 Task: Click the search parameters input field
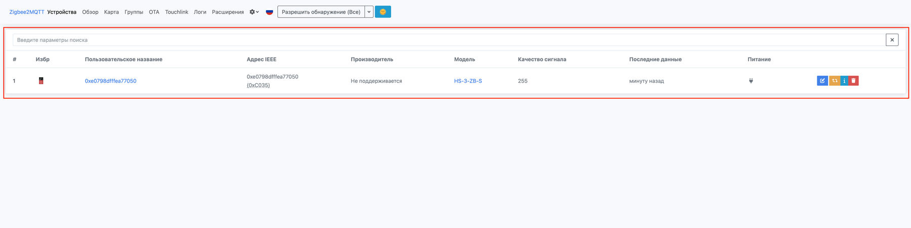(445, 40)
